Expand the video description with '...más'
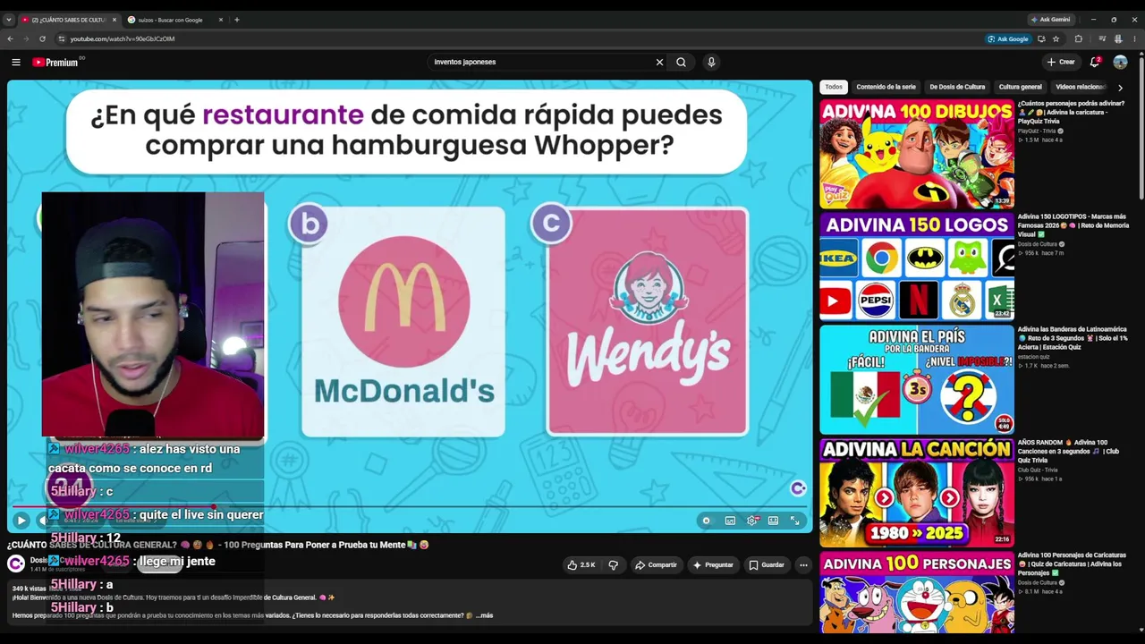 (484, 615)
